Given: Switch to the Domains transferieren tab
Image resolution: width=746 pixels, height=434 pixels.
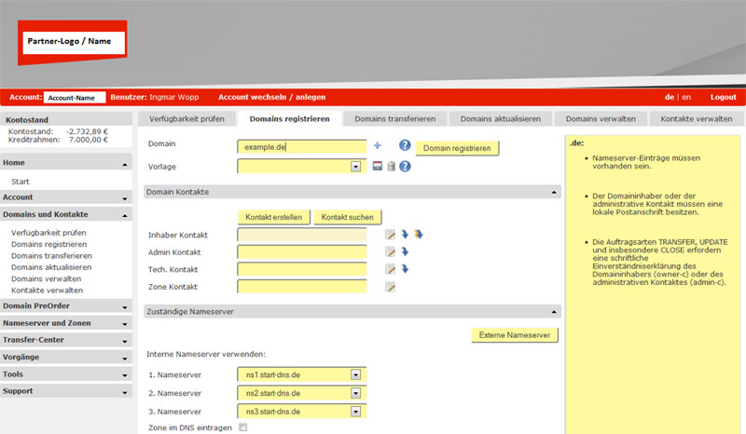Looking at the screenshot, I should (395, 119).
